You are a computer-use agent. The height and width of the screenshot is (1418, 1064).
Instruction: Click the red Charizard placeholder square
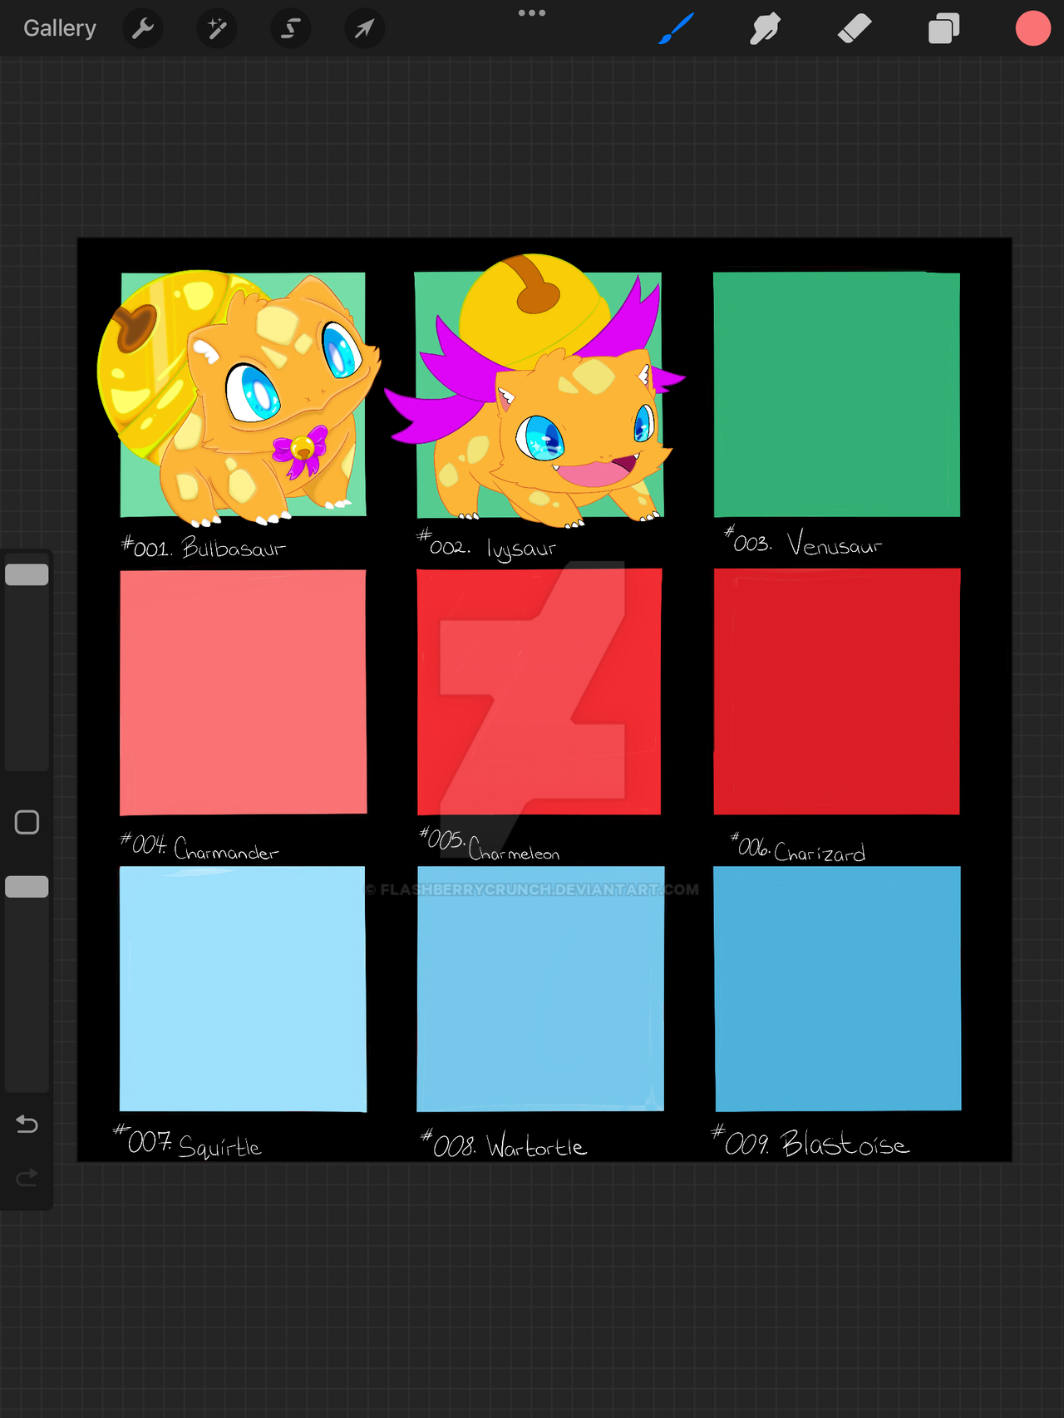(x=836, y=692)
